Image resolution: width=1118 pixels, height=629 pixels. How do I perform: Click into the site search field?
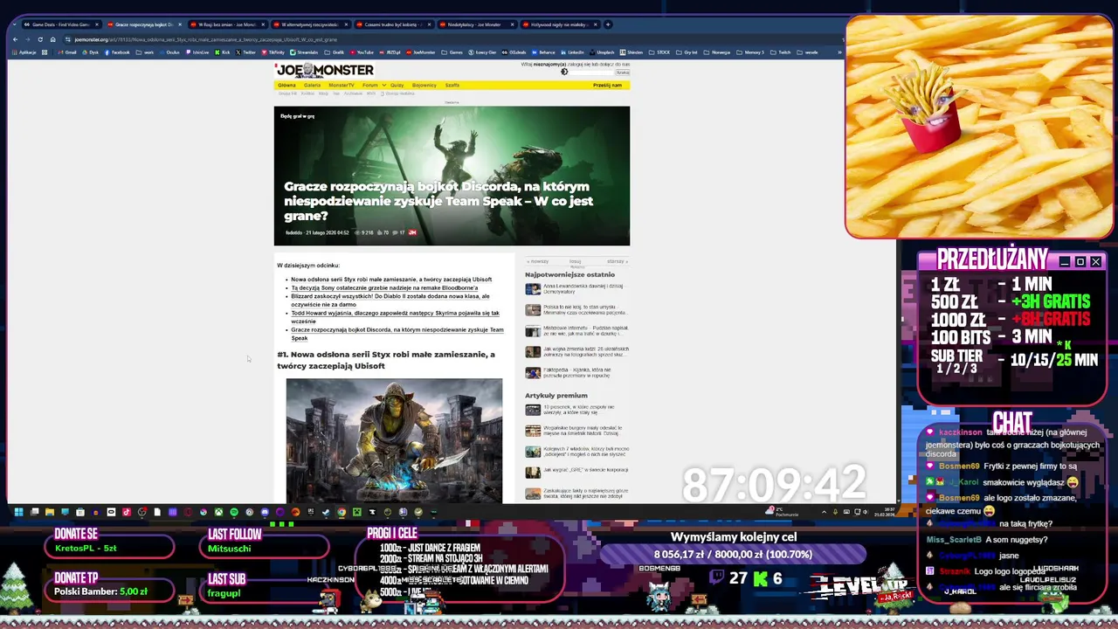coord(591,72)
